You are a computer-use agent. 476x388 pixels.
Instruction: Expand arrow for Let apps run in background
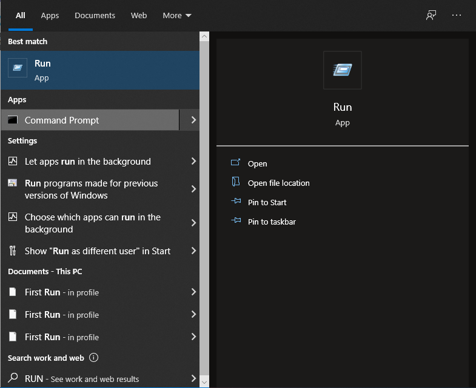coord(193,161)
